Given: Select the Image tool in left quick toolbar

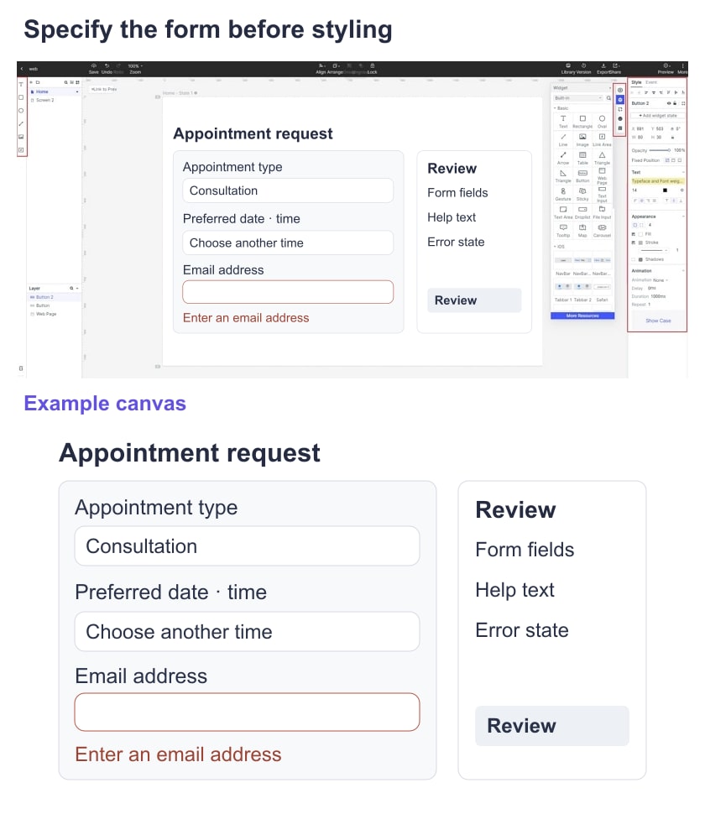Looking at the screenshot, I should 21,137.
